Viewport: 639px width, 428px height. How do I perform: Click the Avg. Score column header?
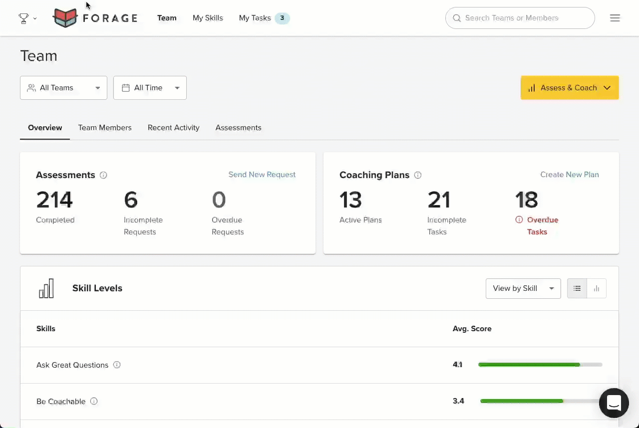click(x=472, y=329)
